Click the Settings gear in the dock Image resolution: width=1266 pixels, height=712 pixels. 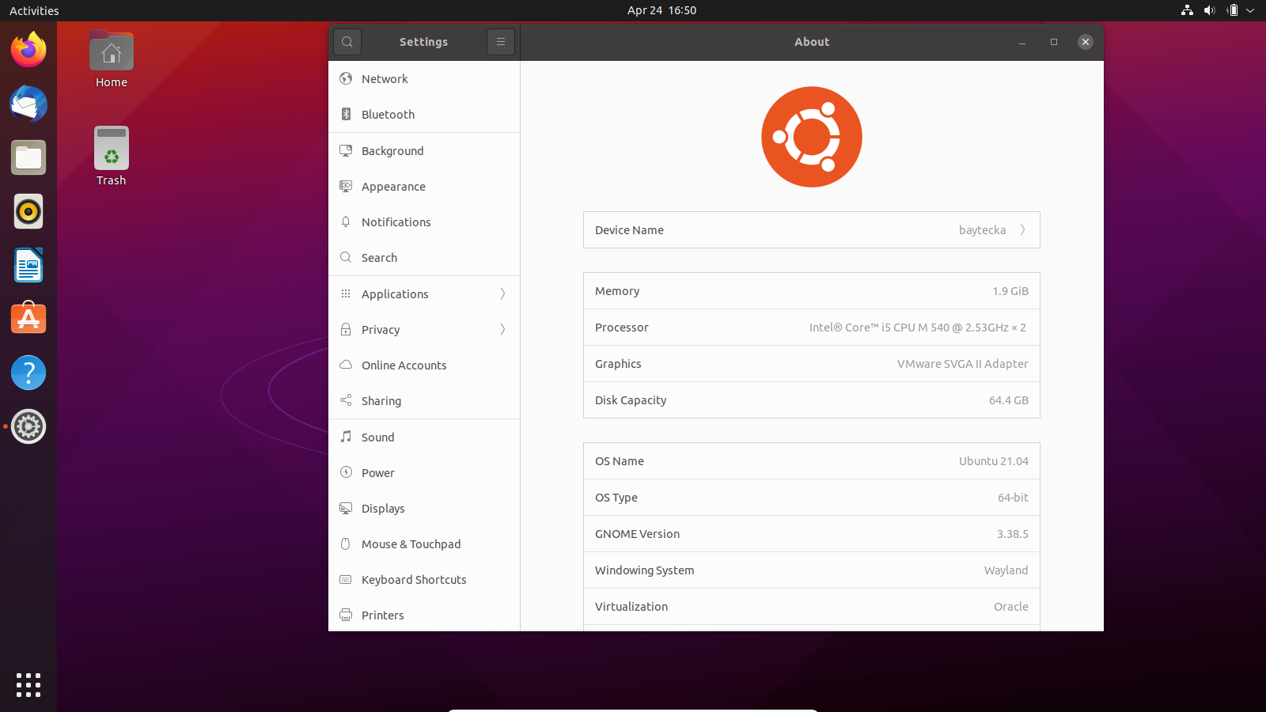tap(28, 426)
